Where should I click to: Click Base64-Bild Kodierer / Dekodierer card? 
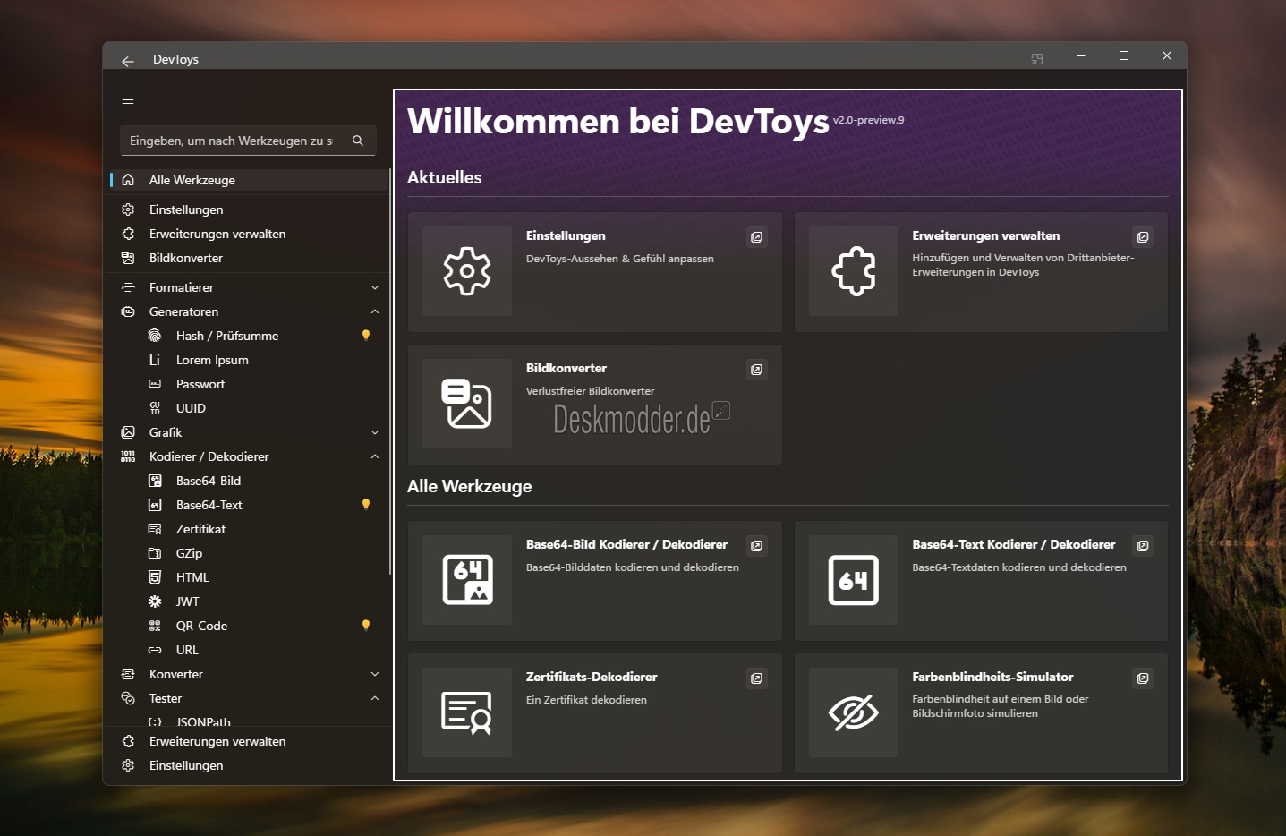(x=626, y=580)
